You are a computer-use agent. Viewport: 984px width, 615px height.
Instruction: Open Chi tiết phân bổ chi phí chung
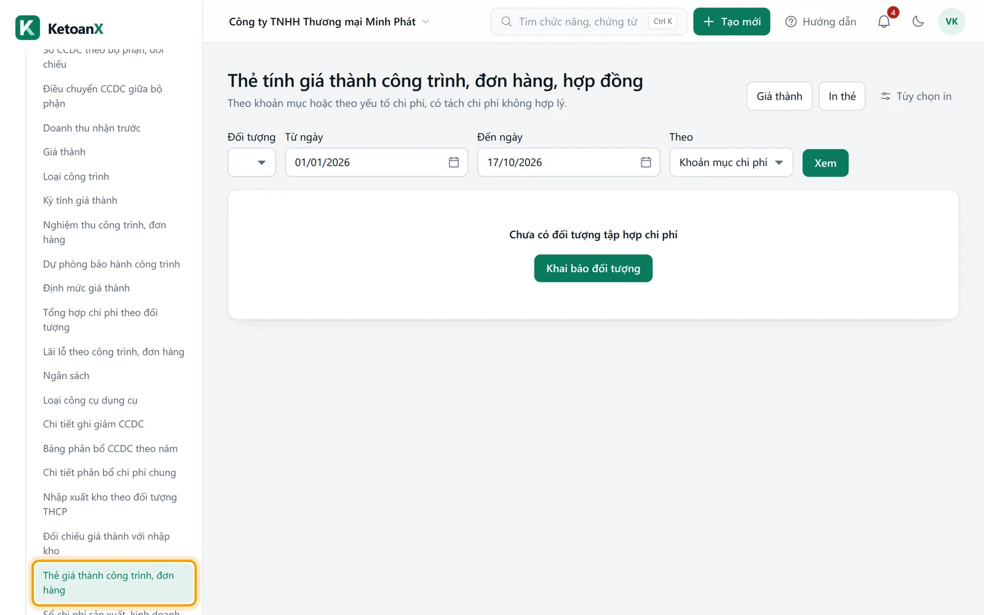point(113,472)
